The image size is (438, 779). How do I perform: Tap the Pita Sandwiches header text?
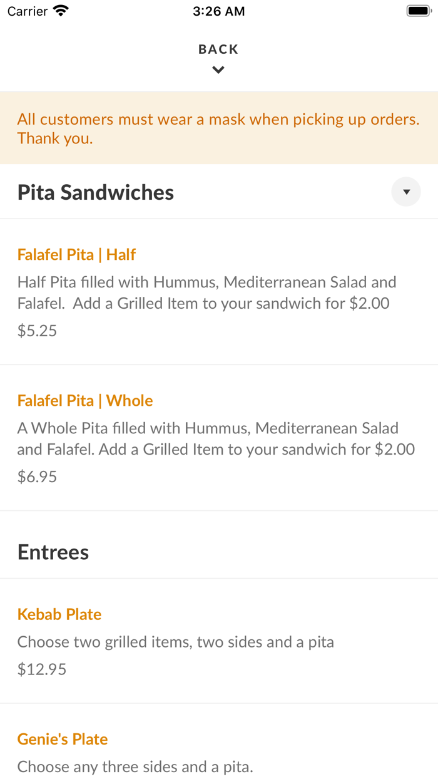(x=95, y=192)
